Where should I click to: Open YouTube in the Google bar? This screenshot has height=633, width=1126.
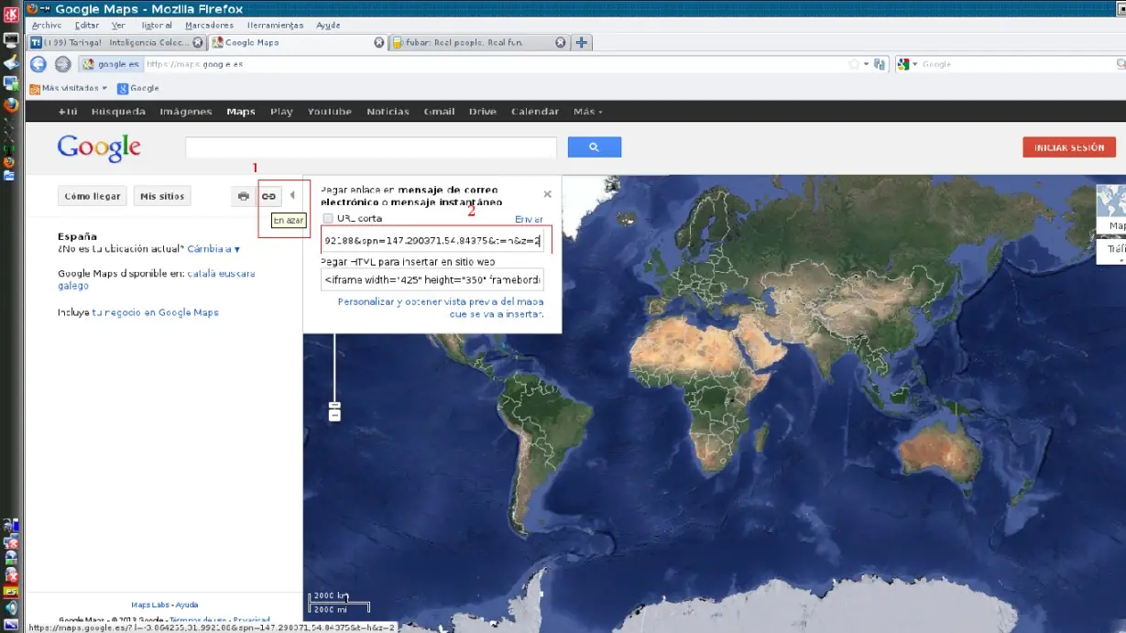click(x=330, y=112)
